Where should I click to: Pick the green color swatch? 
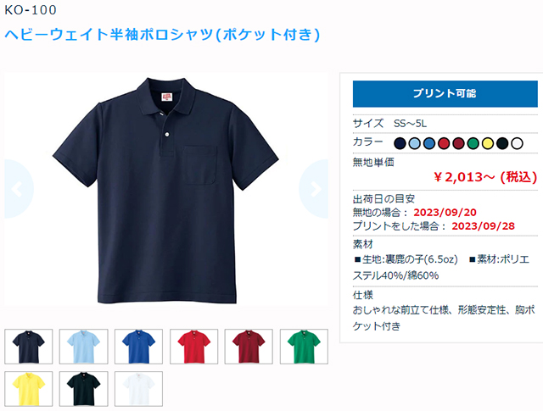473,143
